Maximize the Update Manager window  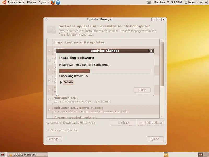[159, 19]
